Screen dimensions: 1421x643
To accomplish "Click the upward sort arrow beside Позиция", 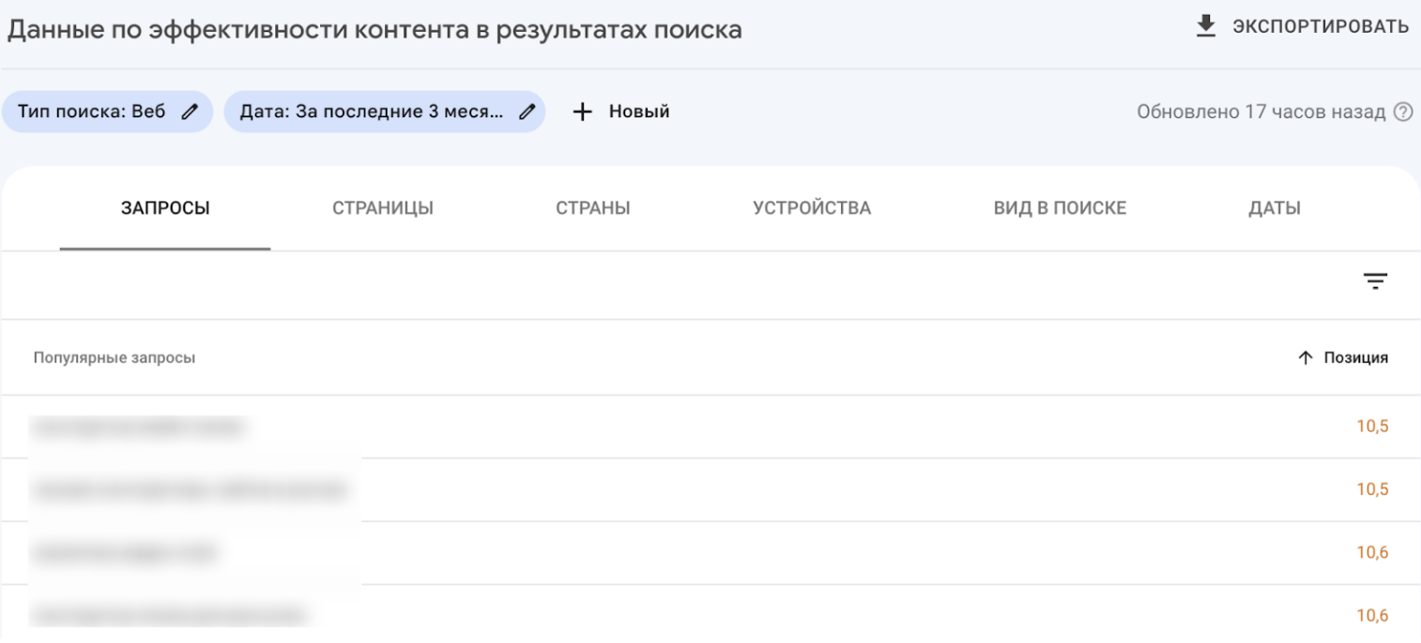I will tap(1305, 357).
